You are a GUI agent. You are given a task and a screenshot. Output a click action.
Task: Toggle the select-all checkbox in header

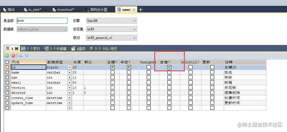click(x=7, y=62)
